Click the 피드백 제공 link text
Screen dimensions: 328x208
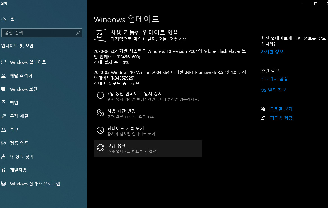coord(281,118)
